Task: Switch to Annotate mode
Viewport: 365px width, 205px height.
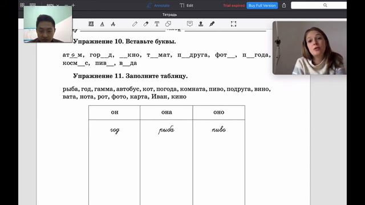Action: pos(159,5)
